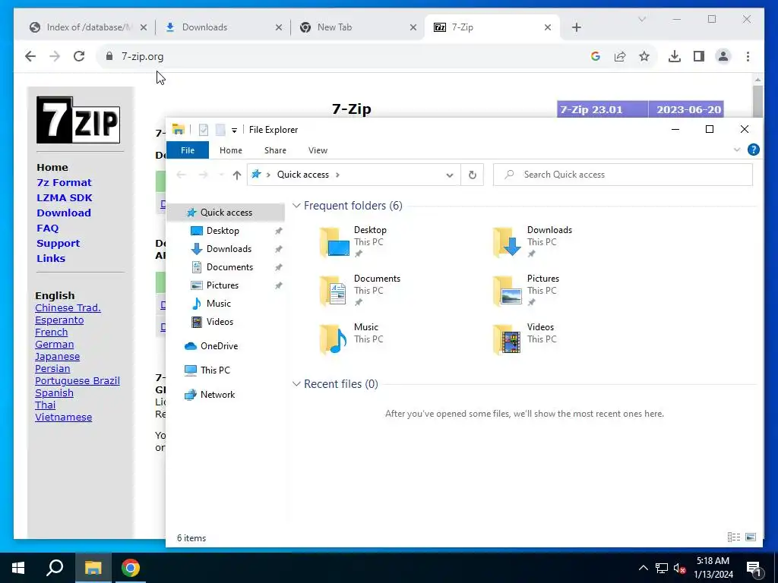Screen dimensions: 778x583
Task: Go up one level in File Explorer
Action: (237, 175)
